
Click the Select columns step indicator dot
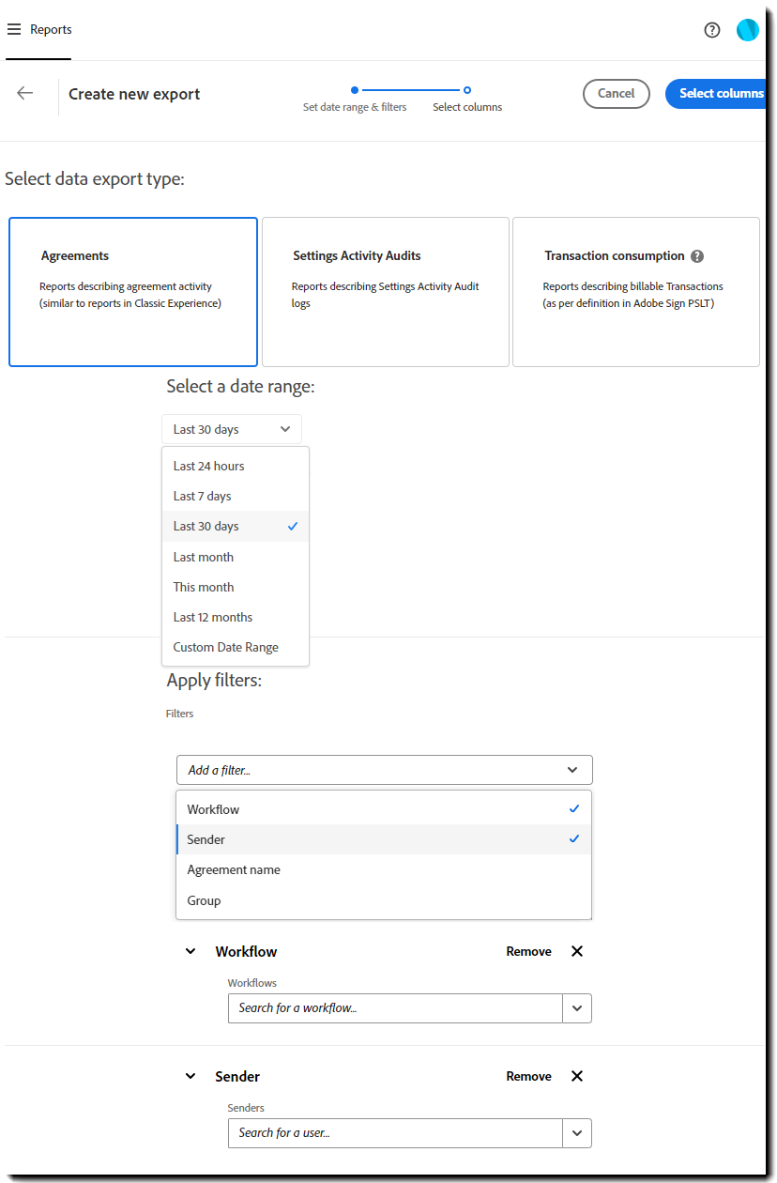click(x=466, y=90)
